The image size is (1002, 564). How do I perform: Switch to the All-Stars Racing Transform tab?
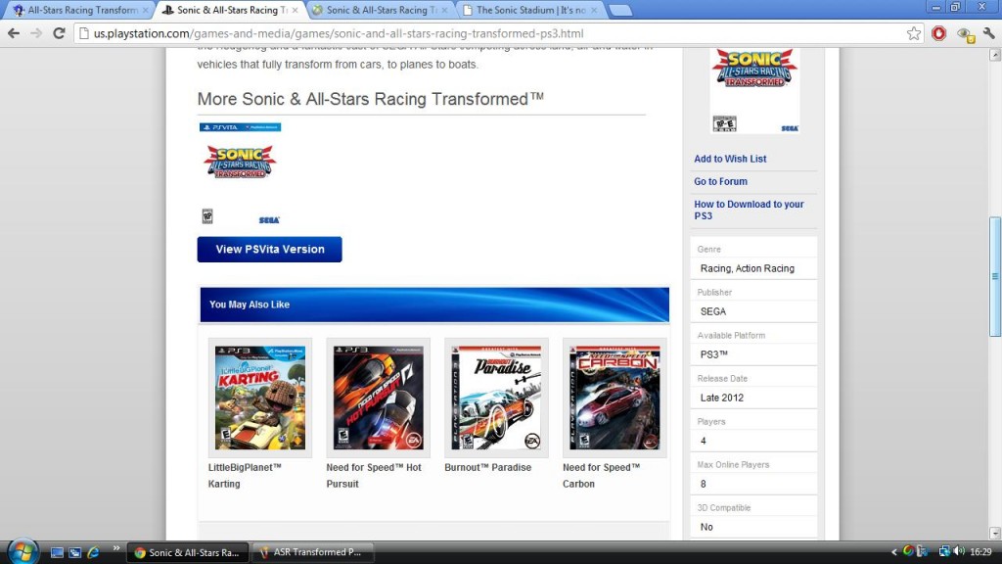click(x=82, y=10)
